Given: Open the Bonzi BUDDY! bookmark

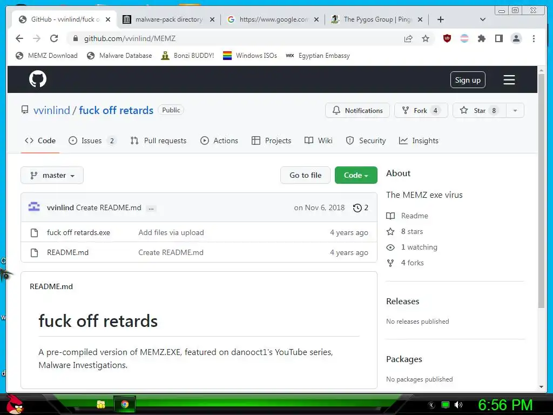Looking at the screenshot, I should 187,56.
